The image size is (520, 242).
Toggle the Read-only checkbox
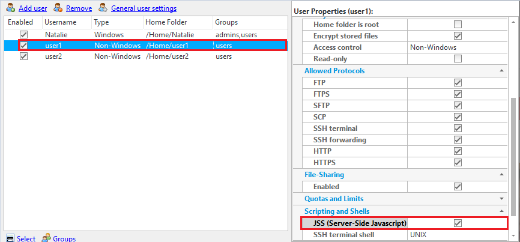458,59
